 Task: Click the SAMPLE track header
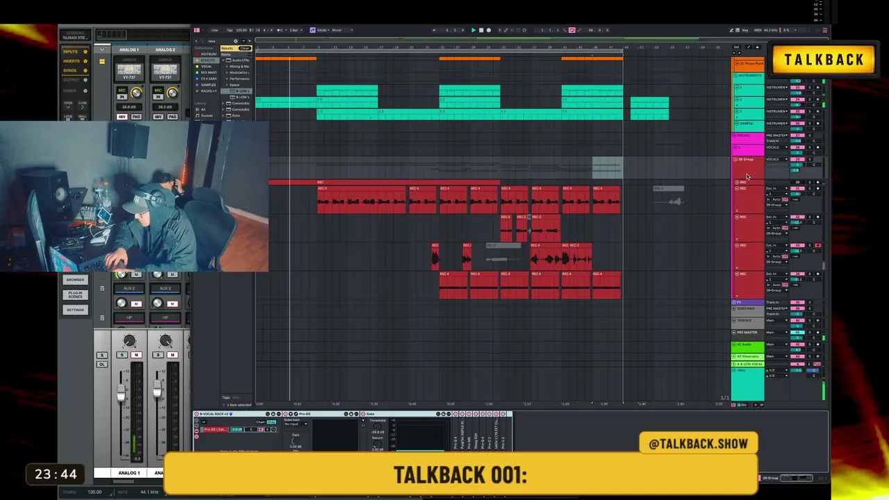pos(749,127)
